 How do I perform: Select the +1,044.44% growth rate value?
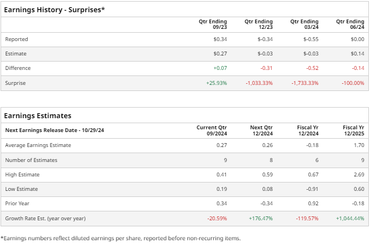[x=349, y=218]
